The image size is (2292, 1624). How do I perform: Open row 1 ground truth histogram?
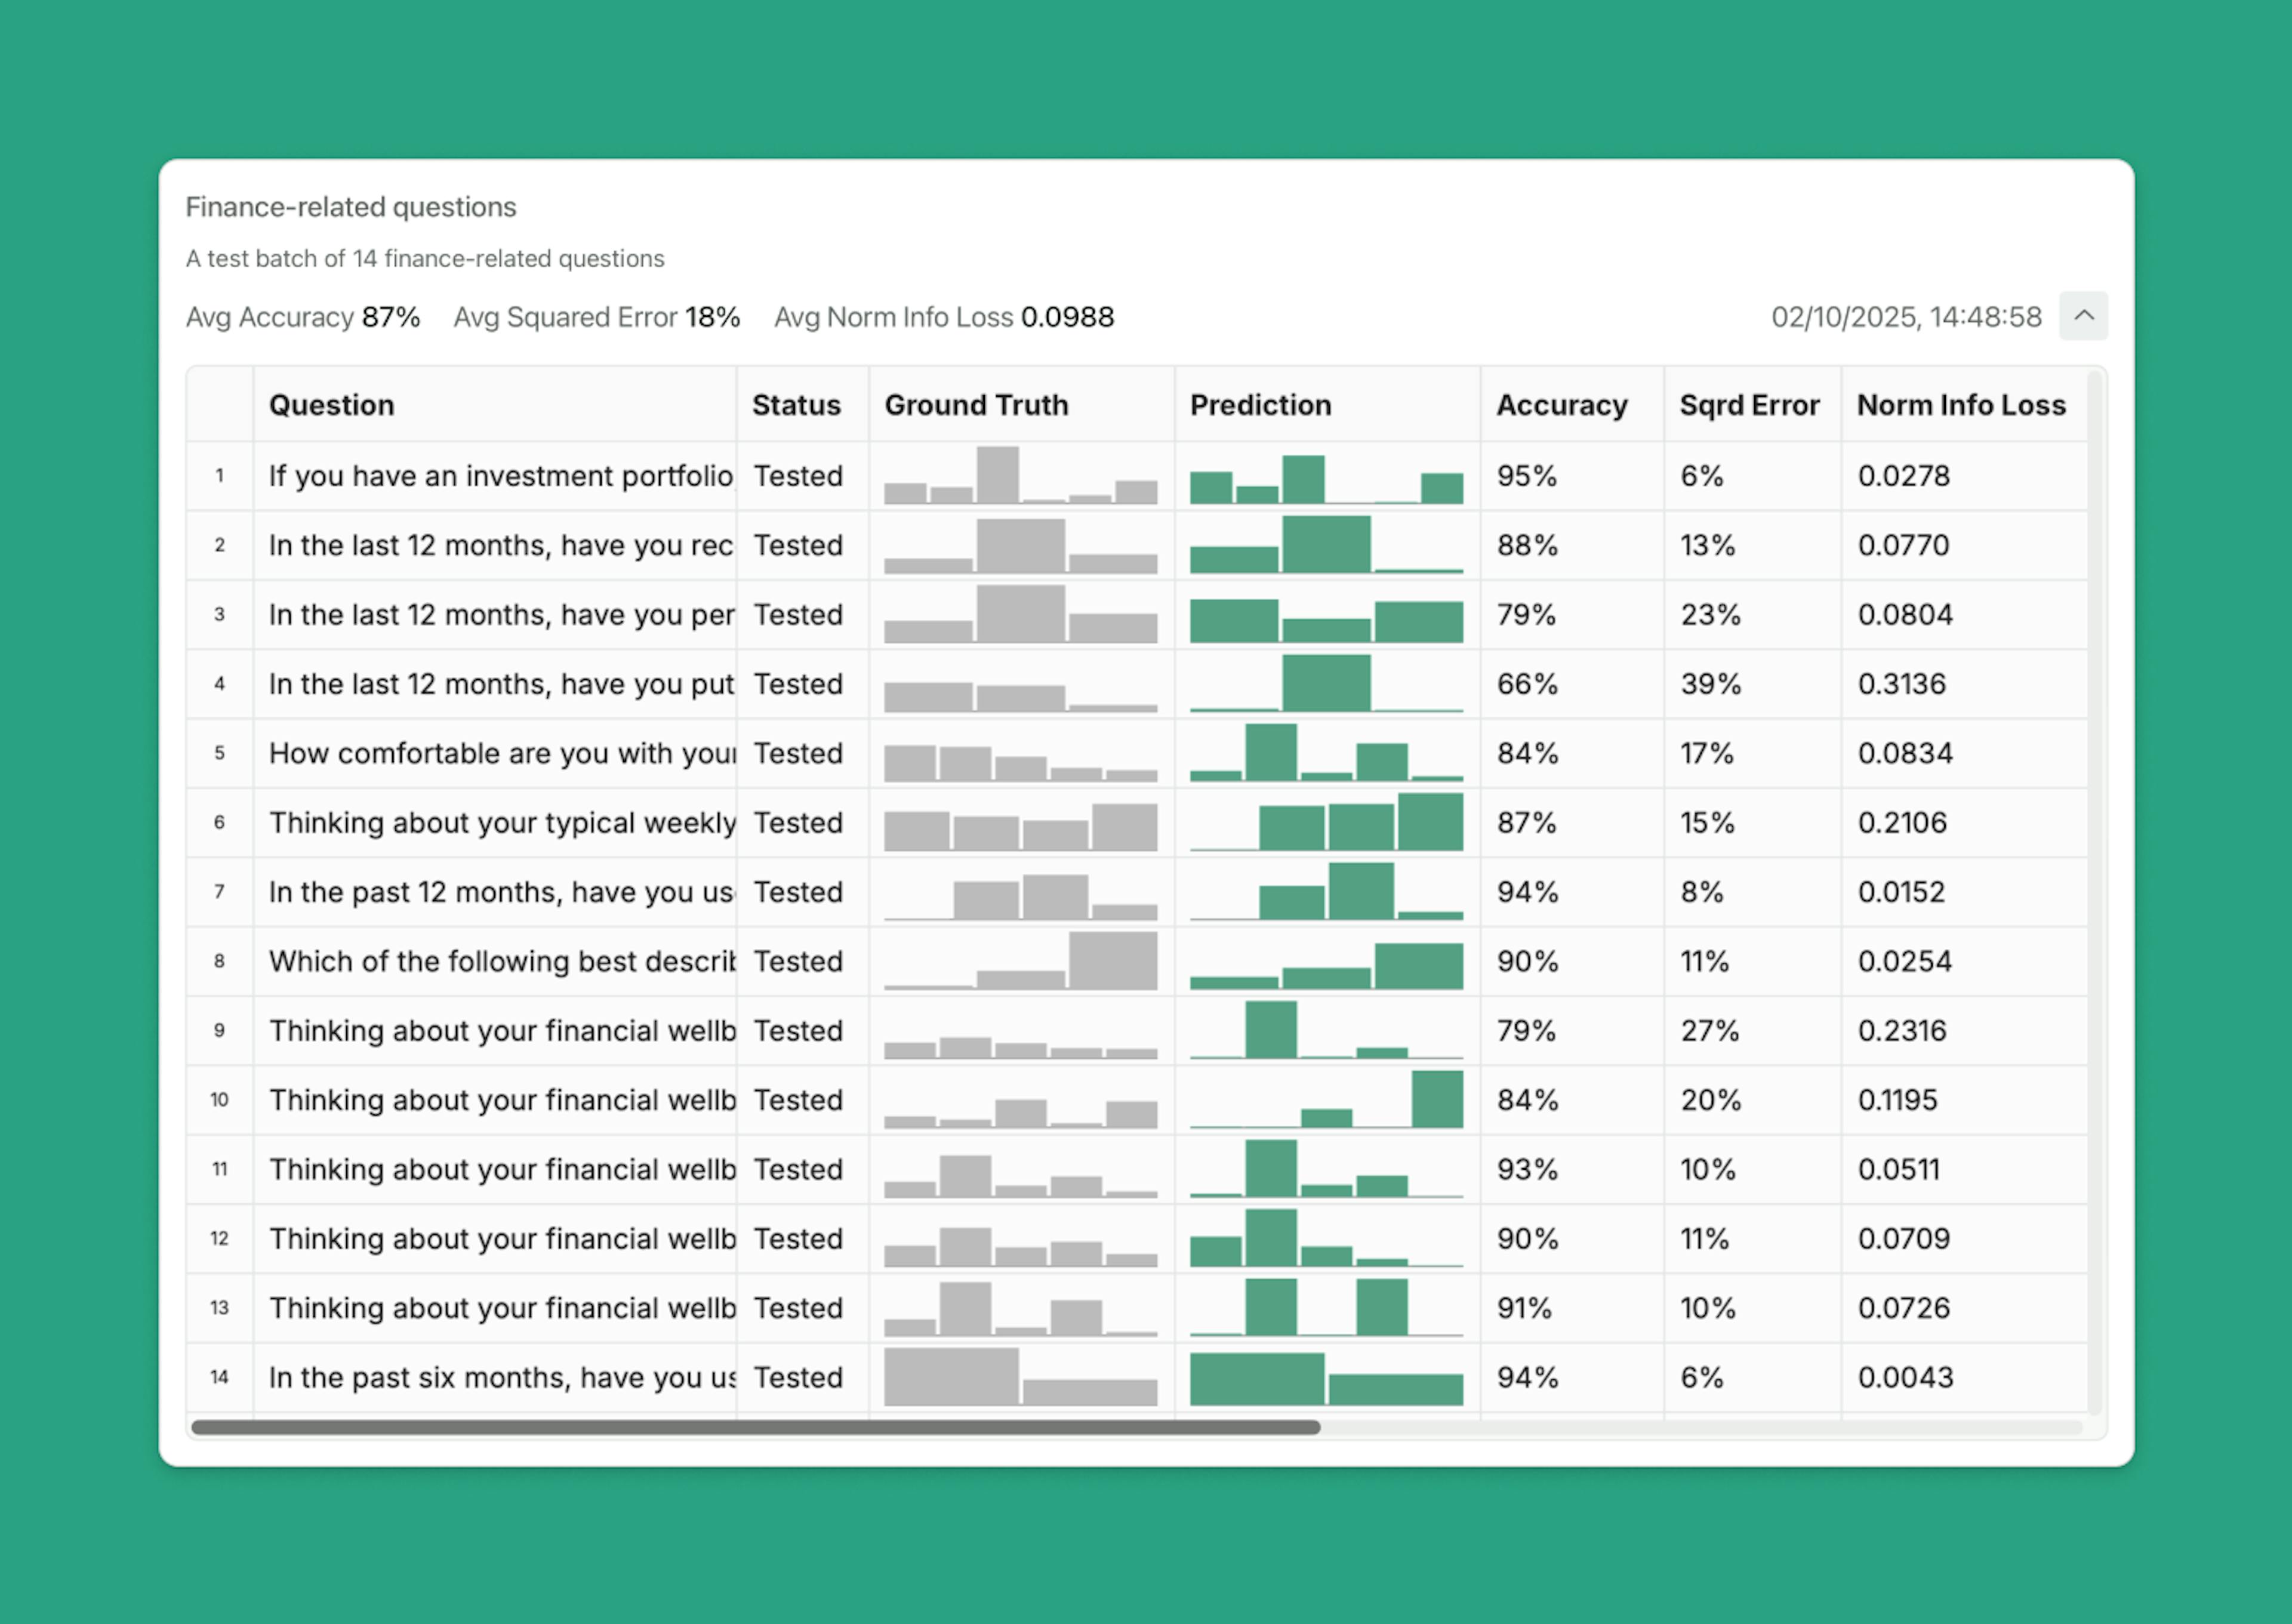coord(1020,476)
